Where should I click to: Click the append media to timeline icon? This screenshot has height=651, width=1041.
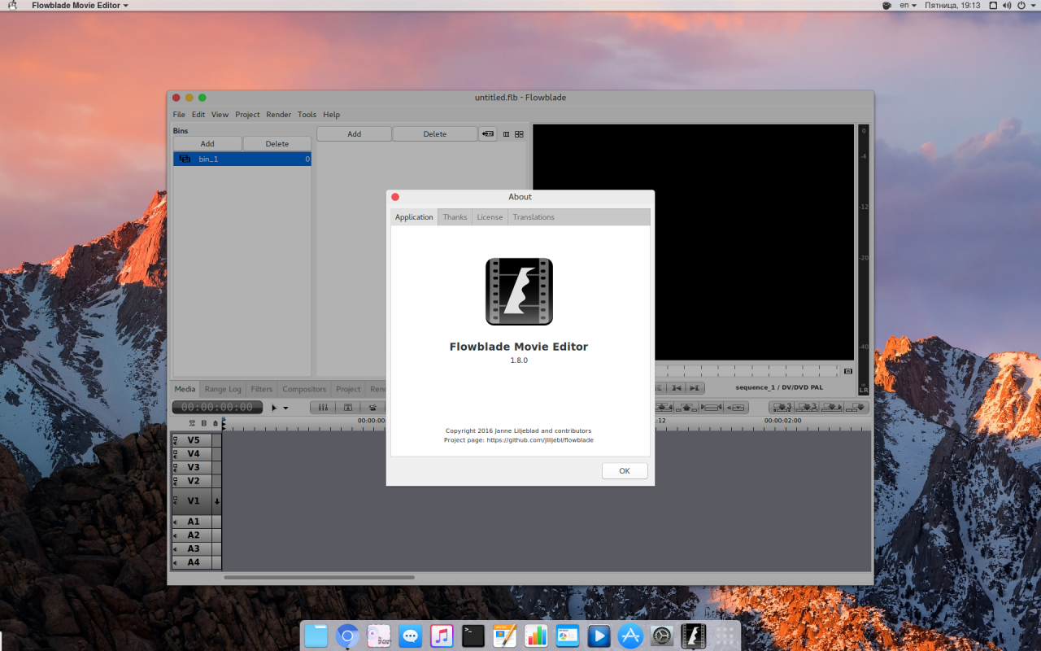[487, 134]
